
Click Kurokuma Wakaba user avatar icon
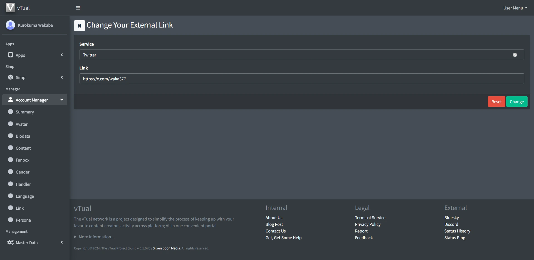tap(10, 25)
